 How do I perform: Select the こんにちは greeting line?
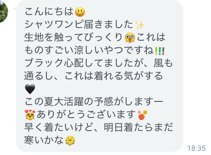coord(49,11)
